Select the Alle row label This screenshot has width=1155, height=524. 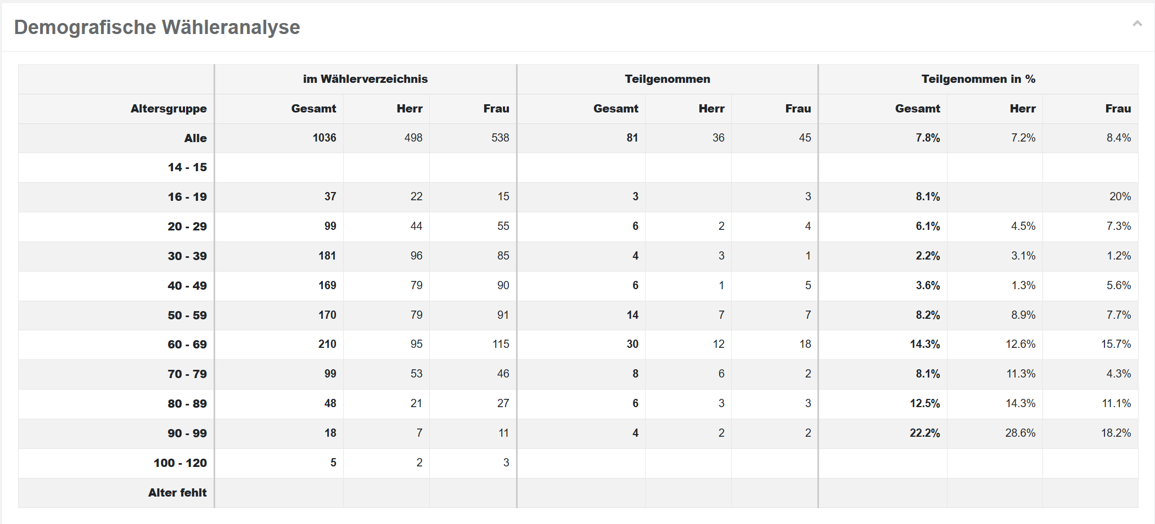[x=195, y=138]
